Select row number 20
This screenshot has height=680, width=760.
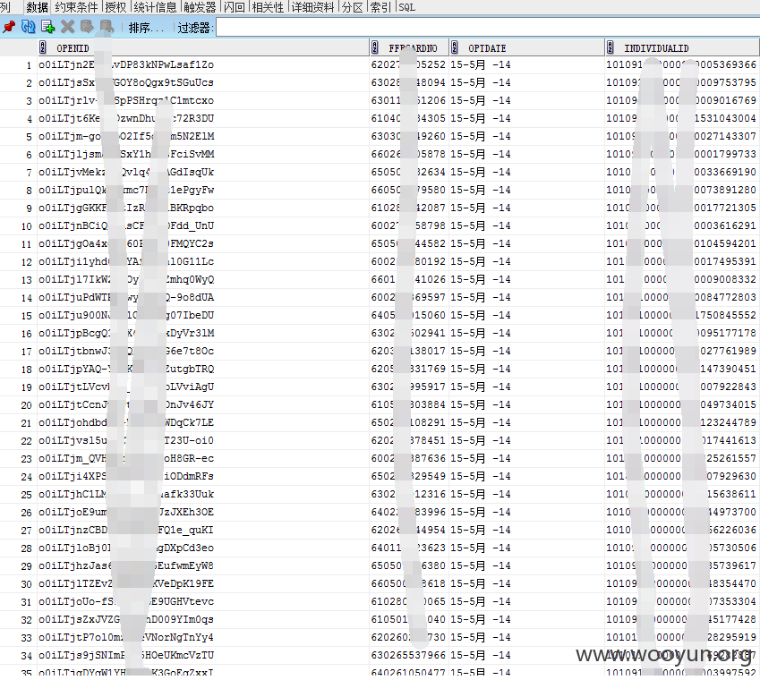[x=19, y=405]
